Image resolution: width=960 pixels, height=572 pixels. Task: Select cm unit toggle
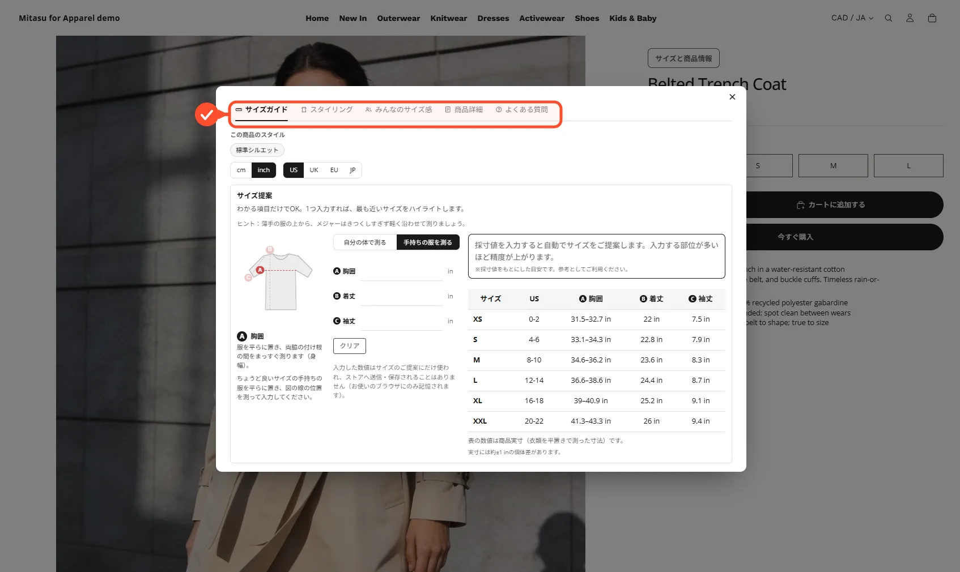pyautogui.click(x=241, y=170)
